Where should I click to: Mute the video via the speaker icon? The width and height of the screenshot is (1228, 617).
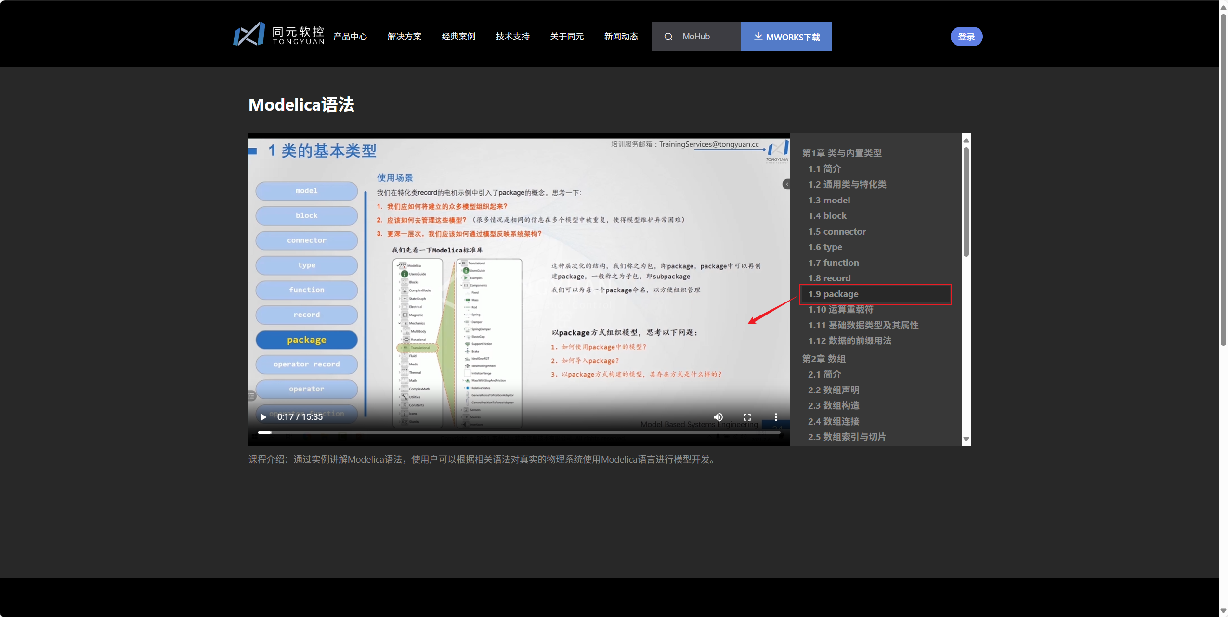tap(718, 417)
